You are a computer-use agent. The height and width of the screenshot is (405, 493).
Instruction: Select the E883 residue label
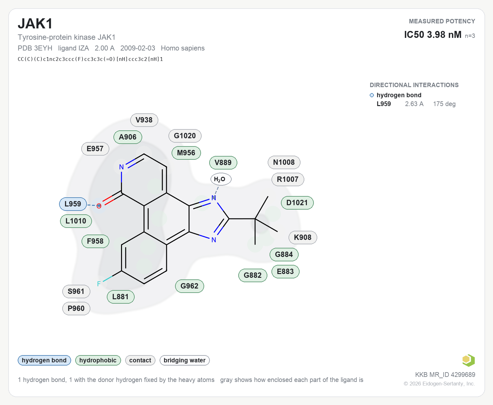285,271
